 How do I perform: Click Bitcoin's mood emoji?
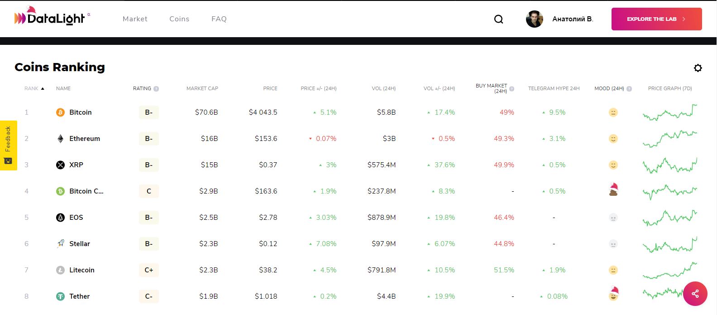(x=613, y=112)
